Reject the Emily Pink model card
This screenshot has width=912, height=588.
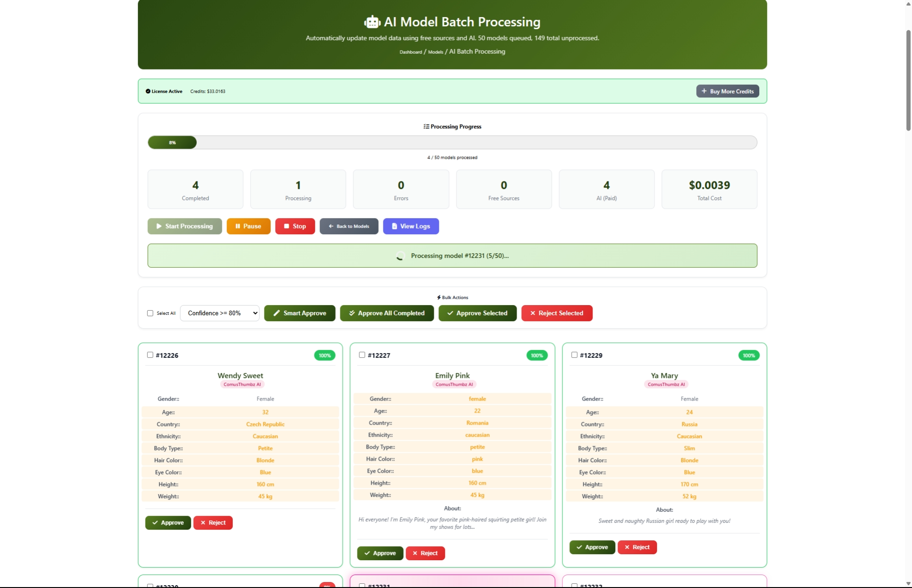(425, 553)
